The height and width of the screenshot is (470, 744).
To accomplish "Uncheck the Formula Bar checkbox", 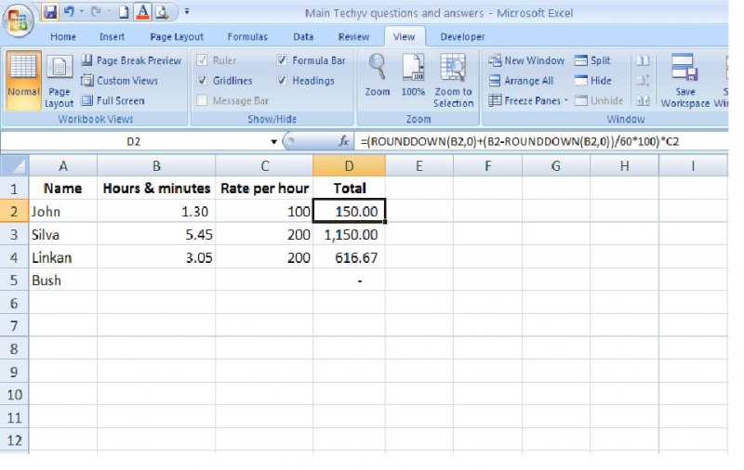I will 282,60.
